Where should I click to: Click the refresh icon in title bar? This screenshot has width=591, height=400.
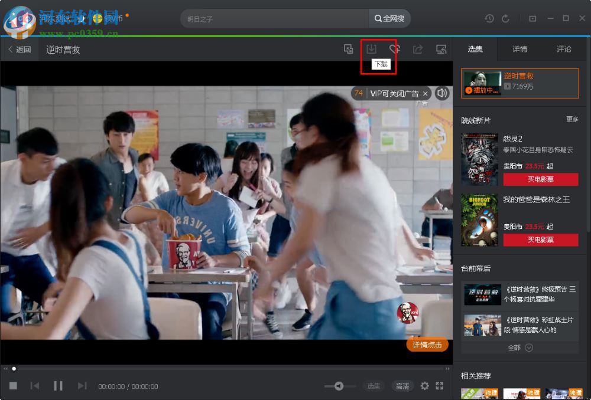coord(505,19)
